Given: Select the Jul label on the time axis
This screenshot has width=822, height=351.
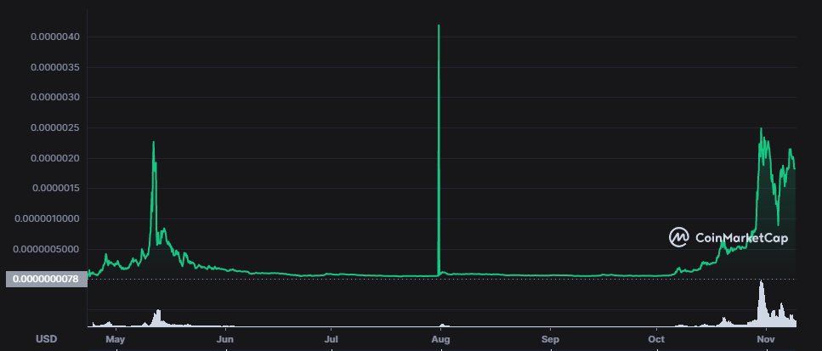Looking at the screenshot, I should tap(331, 339).
